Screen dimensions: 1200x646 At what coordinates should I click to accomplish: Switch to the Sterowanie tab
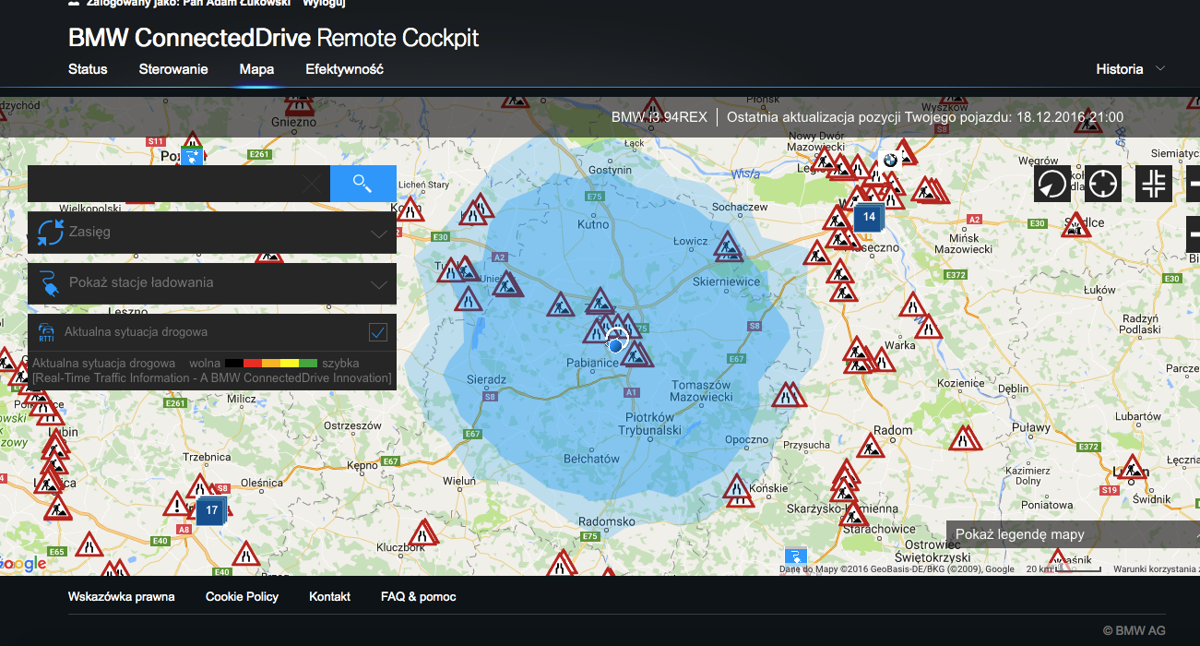pos(173,69)
